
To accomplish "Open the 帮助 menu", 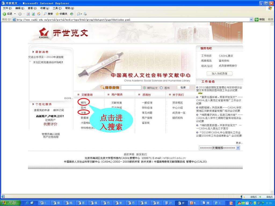I will click(x=70, y=8).
